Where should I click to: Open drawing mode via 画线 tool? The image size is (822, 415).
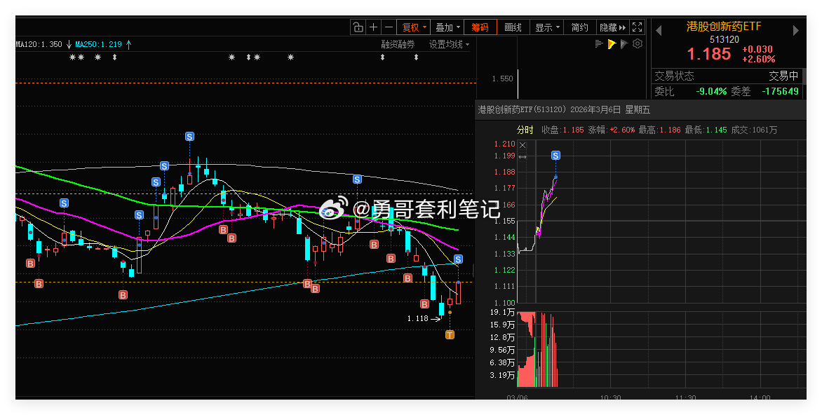[x=513, y=27]
